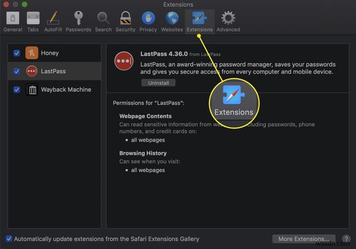Uninstall the LastPass extension
The height and width of the screenshot is (249, 356).
pyautogui.click(x=158, y=83)
